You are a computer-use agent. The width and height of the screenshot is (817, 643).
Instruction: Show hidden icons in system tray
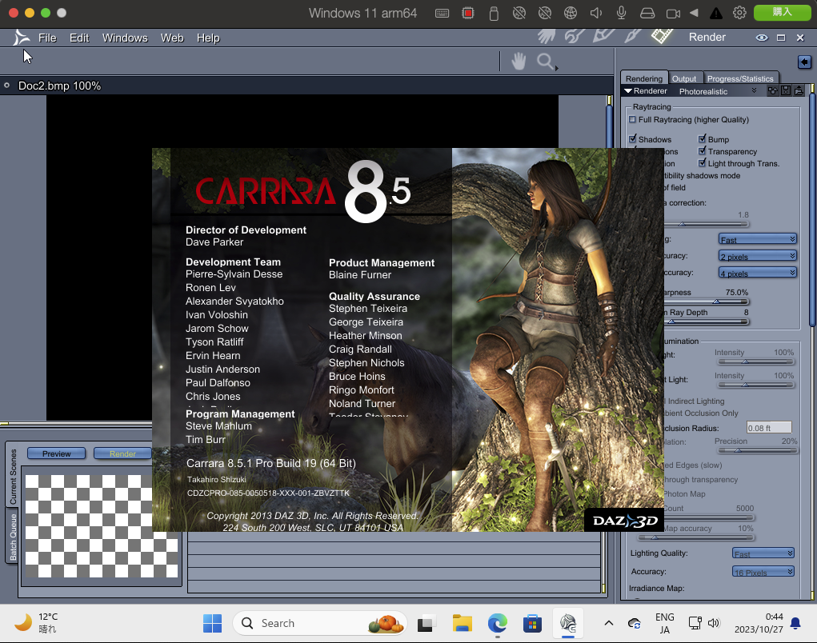pyautogui.click(x=609, y=623)
